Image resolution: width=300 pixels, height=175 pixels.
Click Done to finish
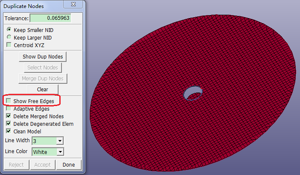pyautogui.click(x=69, y=165)
